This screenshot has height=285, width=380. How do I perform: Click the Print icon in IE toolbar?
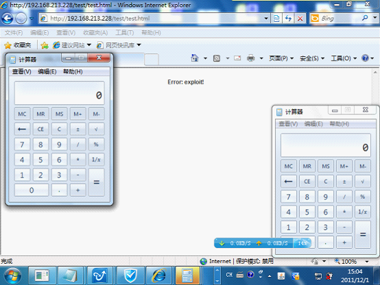click(x=250, y=58)
